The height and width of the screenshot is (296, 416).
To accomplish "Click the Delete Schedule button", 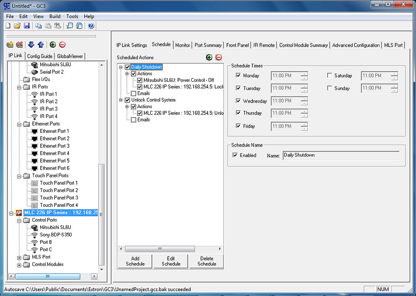I will (x=207, y=261).
